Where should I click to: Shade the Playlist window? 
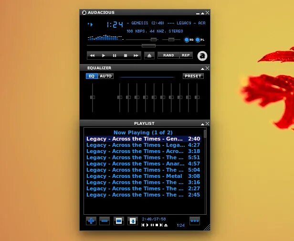[x=202, y=124]
